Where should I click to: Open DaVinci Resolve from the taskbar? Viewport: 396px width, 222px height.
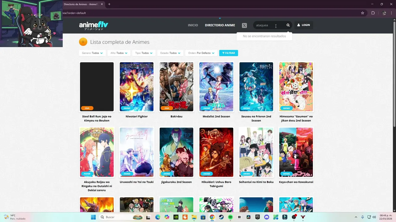pos(248,217)
